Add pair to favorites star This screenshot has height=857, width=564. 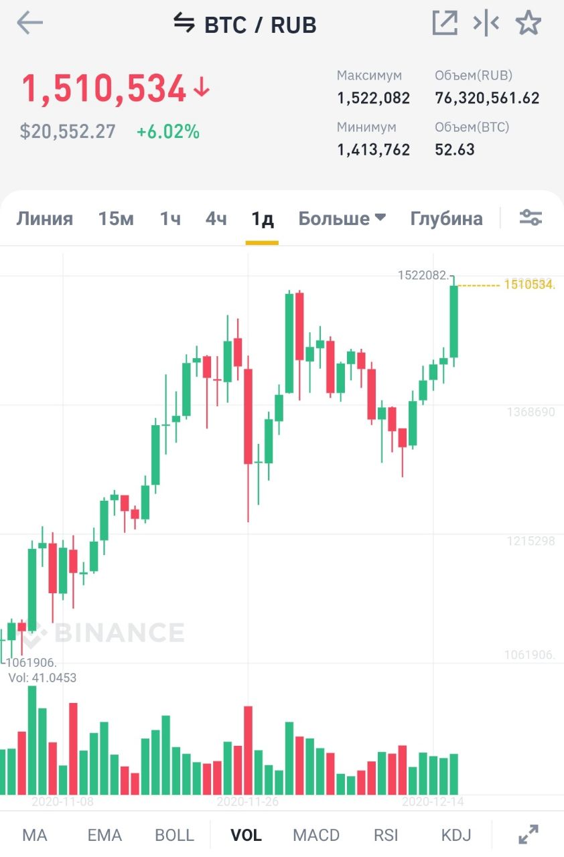click(x=528, y=23)
